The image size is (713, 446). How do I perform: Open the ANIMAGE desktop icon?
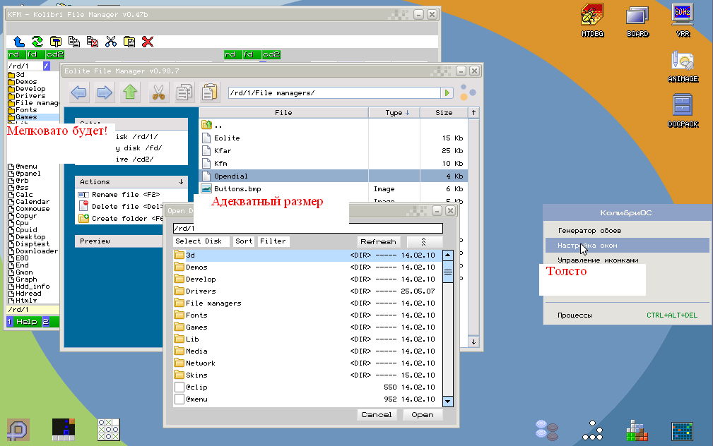[x=683, y=66]
